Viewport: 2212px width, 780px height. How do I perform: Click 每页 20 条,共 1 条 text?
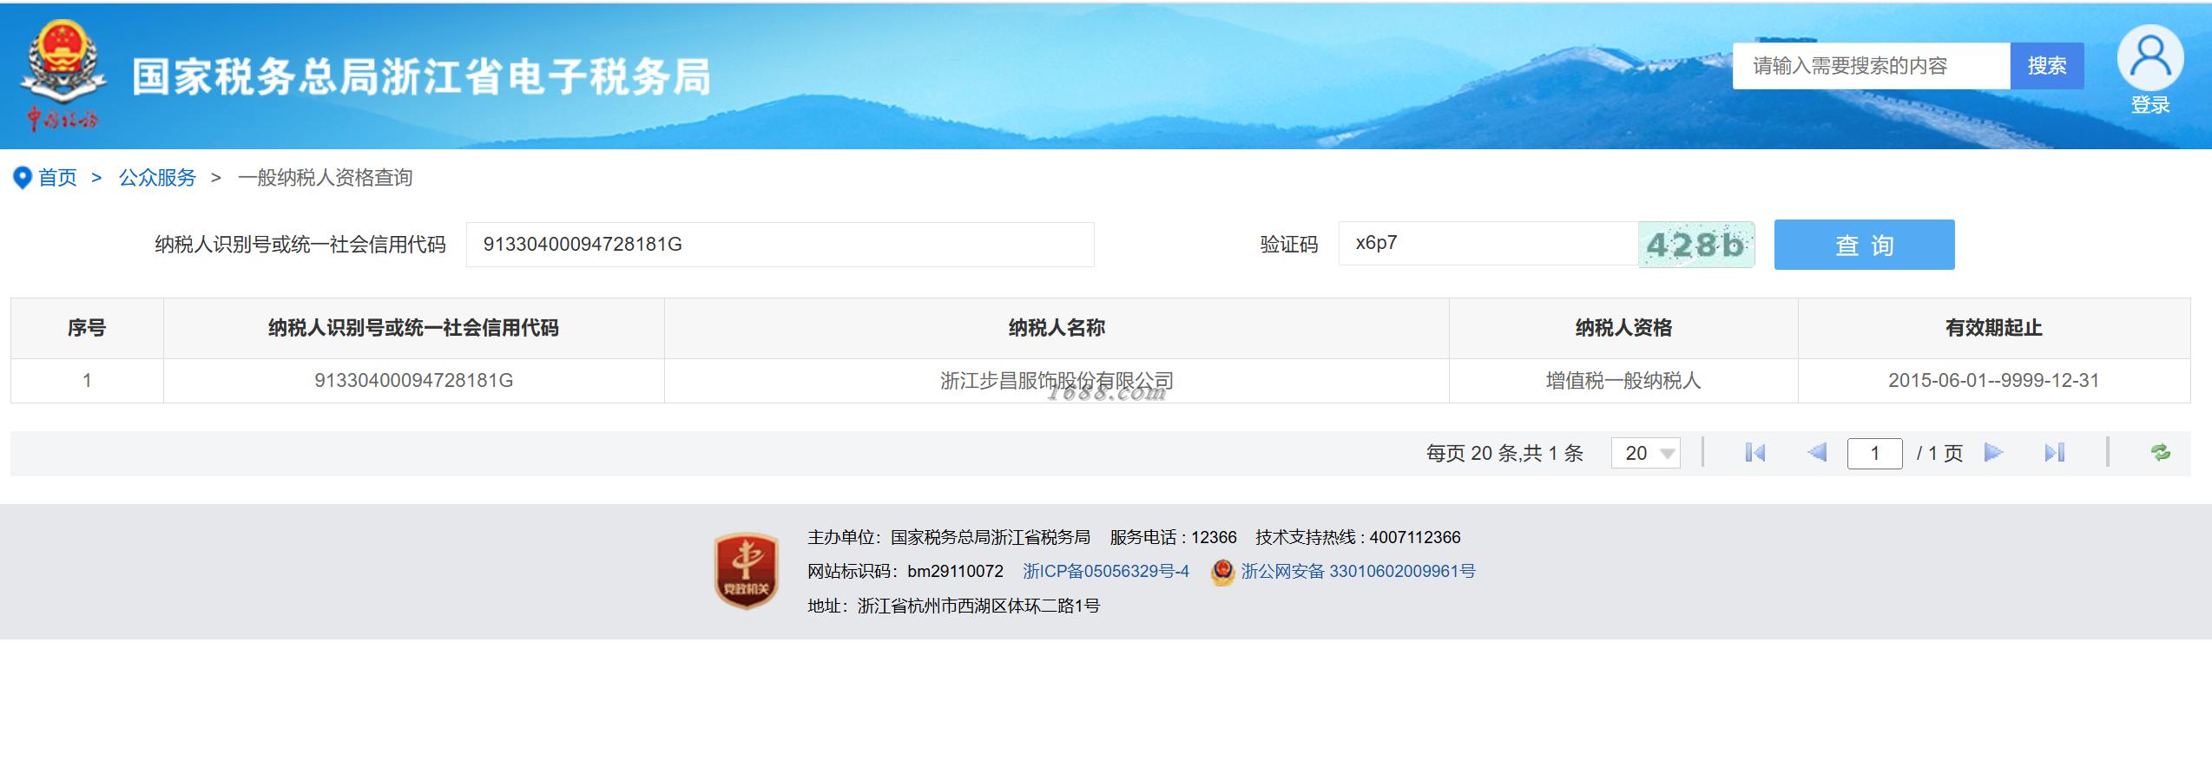[x=1504, y=453]
